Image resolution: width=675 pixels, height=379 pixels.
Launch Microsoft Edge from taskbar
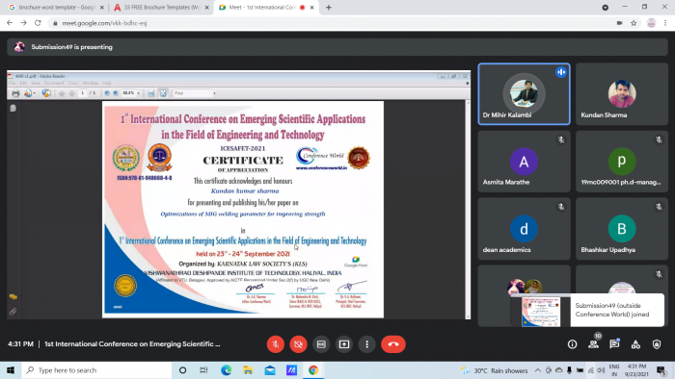[226, 370]
